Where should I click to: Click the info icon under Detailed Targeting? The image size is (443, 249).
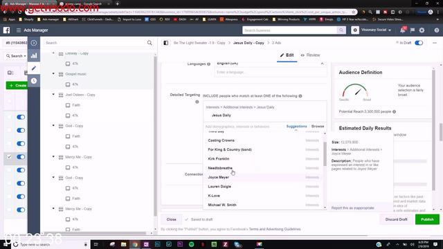point(197,102)
